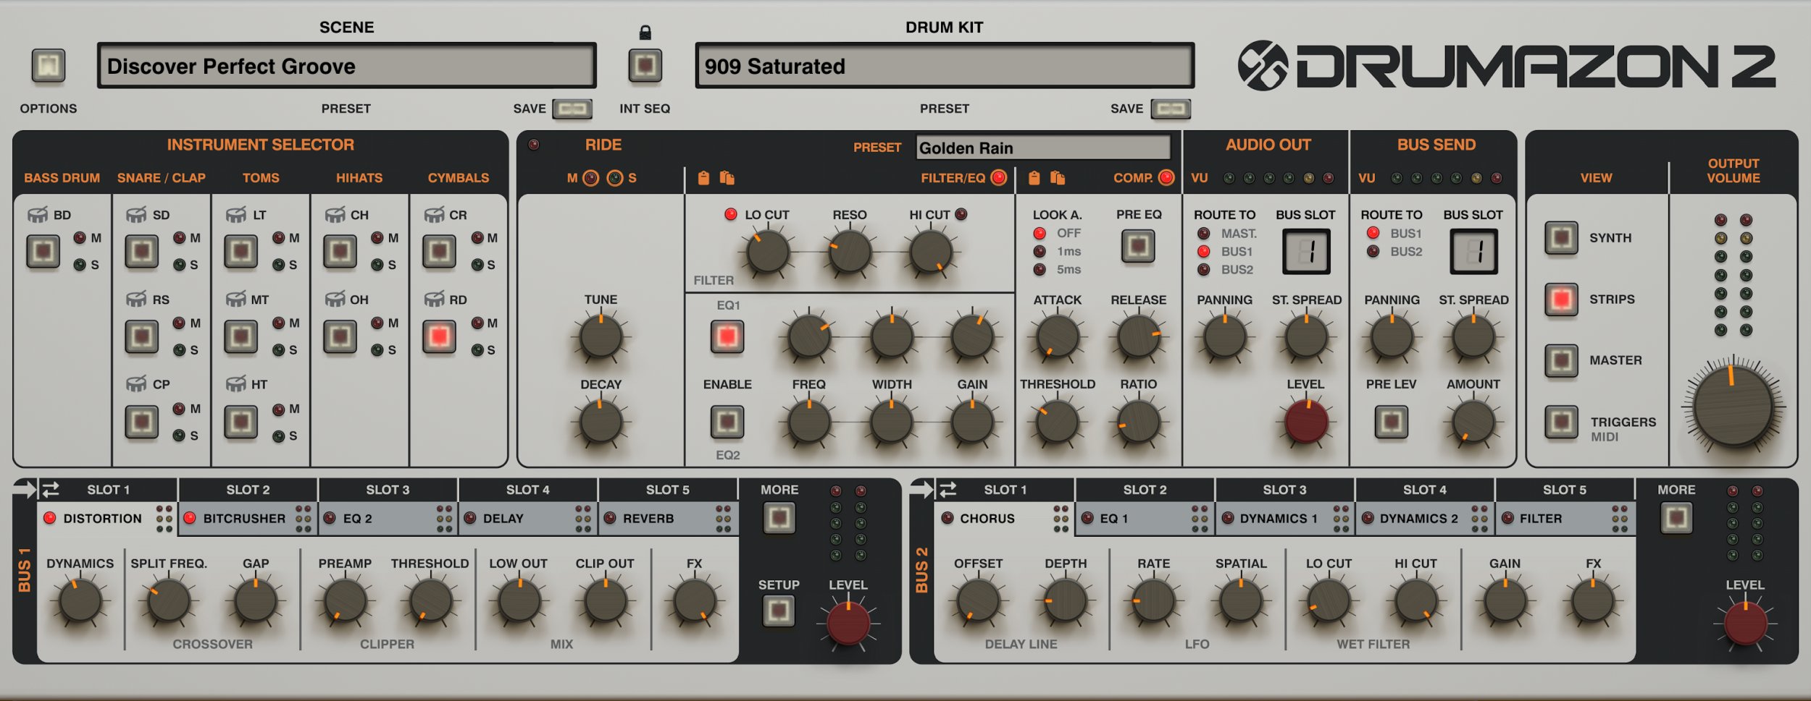Viewport: 1811px width, 701px height.
Task: Select the RD ride cymbal pad
Action: [x=439, y=336]
